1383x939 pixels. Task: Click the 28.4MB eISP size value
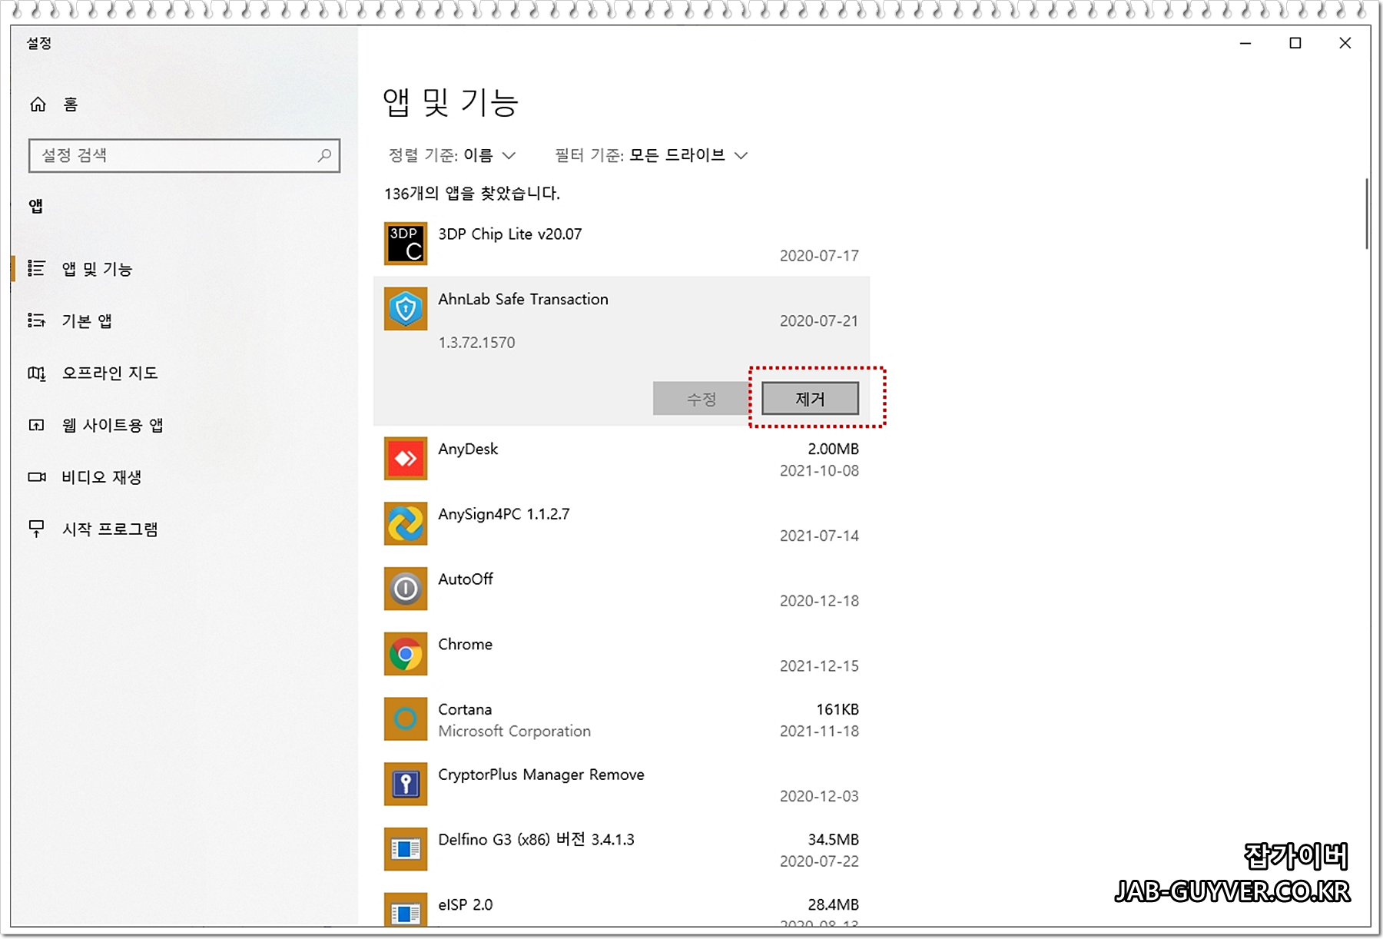coord(833,904)
